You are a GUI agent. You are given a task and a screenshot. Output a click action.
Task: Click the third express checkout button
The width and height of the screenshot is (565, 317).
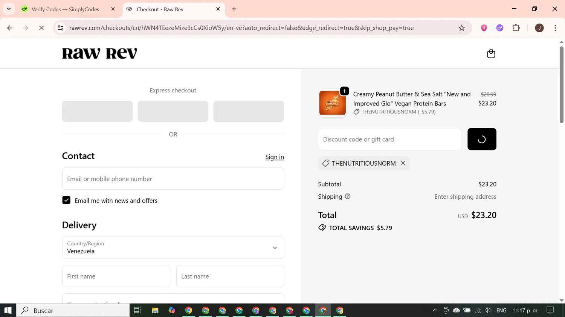click(249, 111)
